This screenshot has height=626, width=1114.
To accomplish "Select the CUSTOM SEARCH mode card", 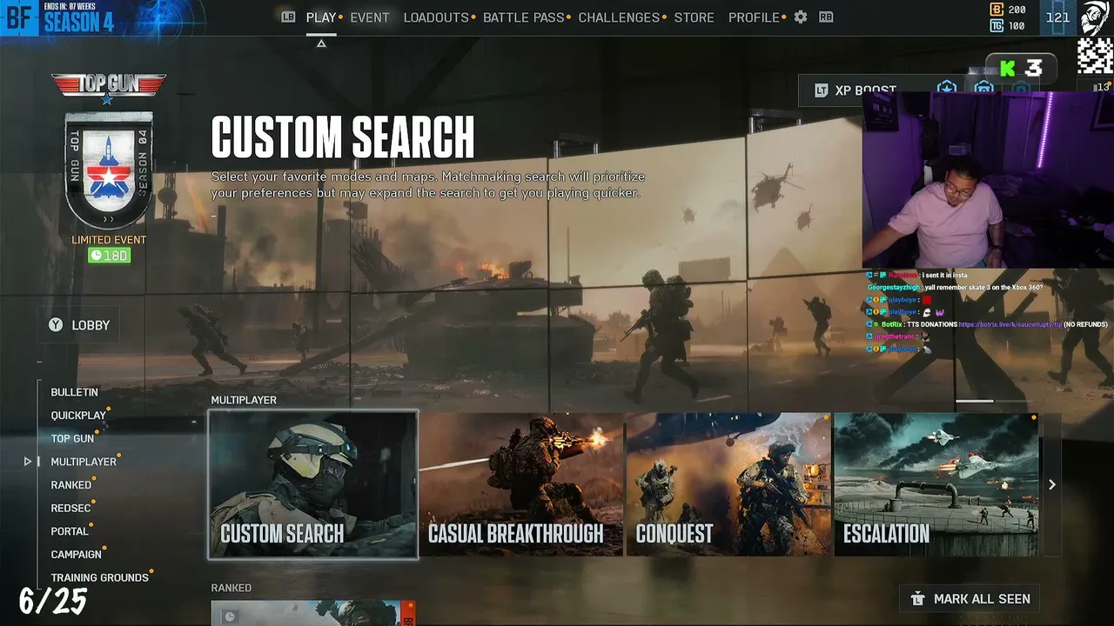I will tap(313, 484).
